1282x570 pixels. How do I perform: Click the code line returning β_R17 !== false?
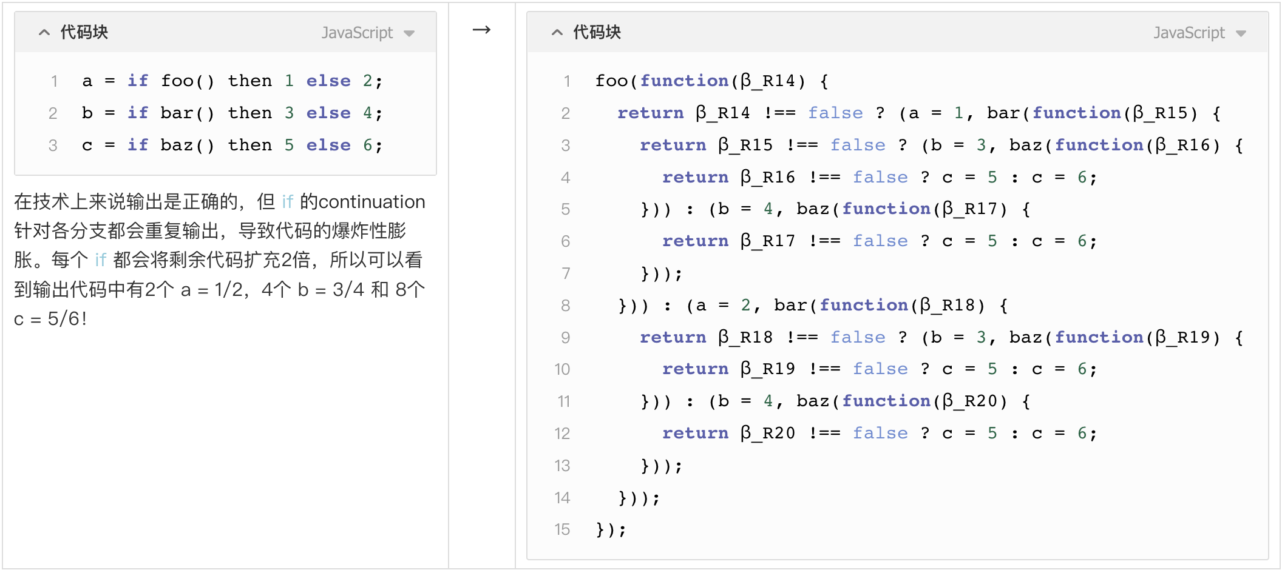click(x=880, y=241)
